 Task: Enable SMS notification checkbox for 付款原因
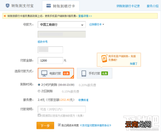(39, 115)
